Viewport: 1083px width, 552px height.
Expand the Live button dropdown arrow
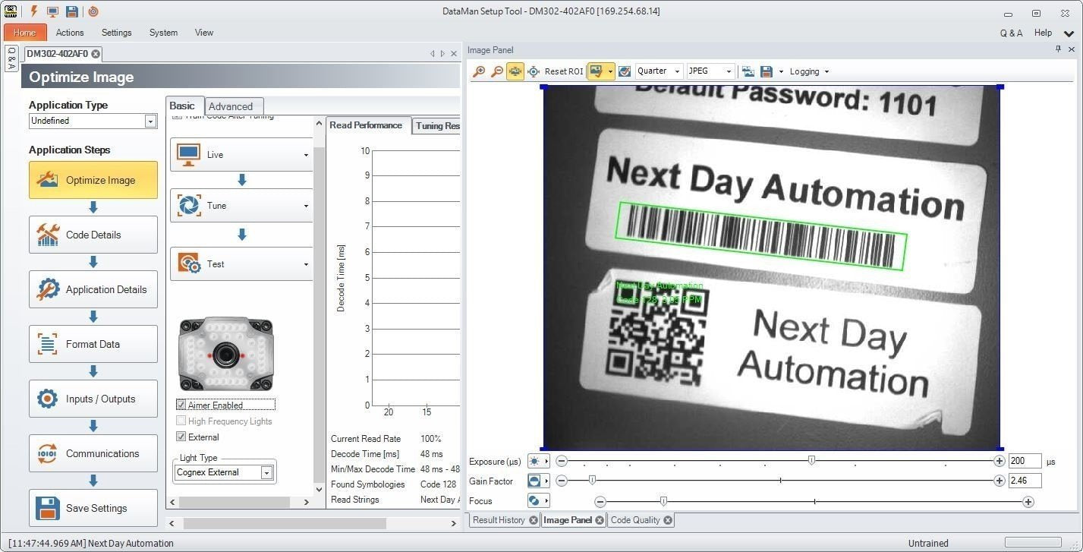(306, 155)
